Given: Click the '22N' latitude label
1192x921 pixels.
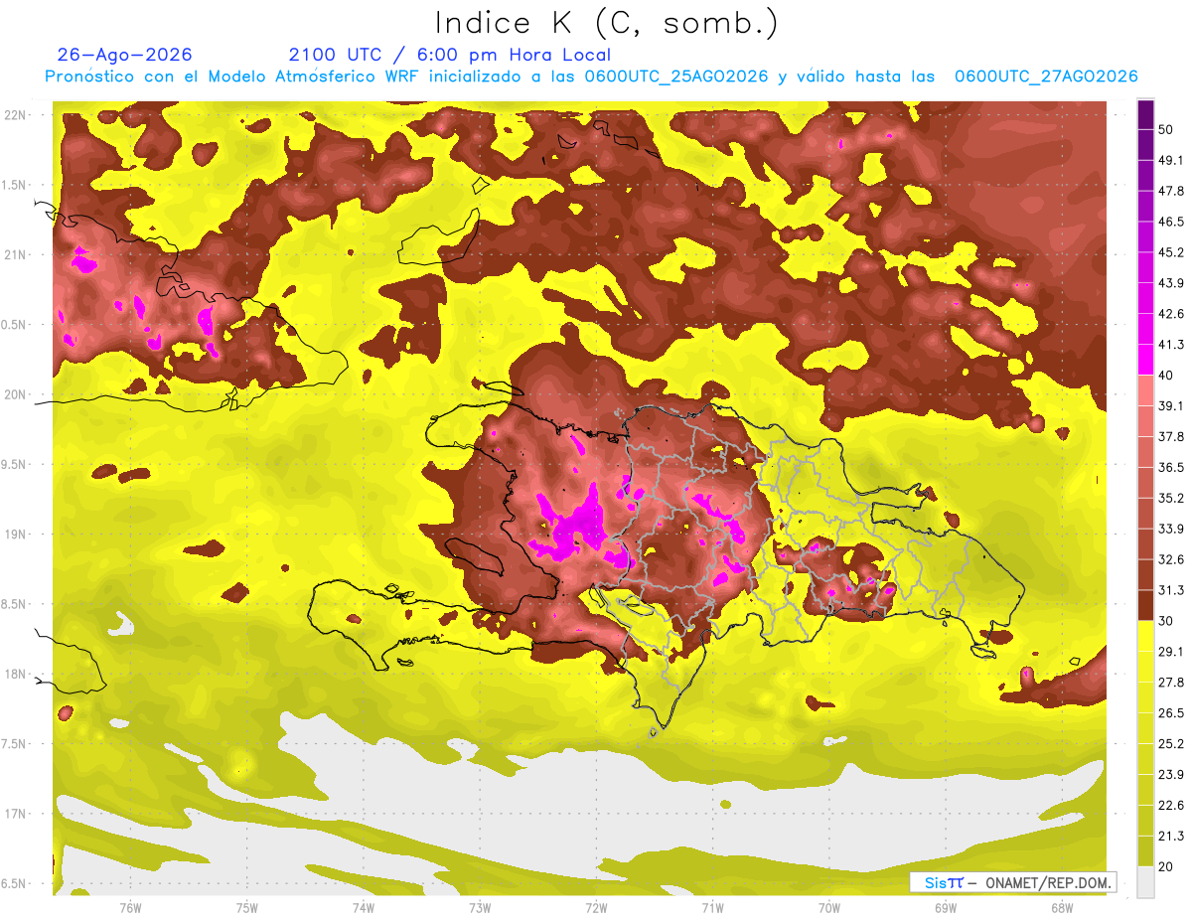Looking at the screenshot, I should pos(16,114).
